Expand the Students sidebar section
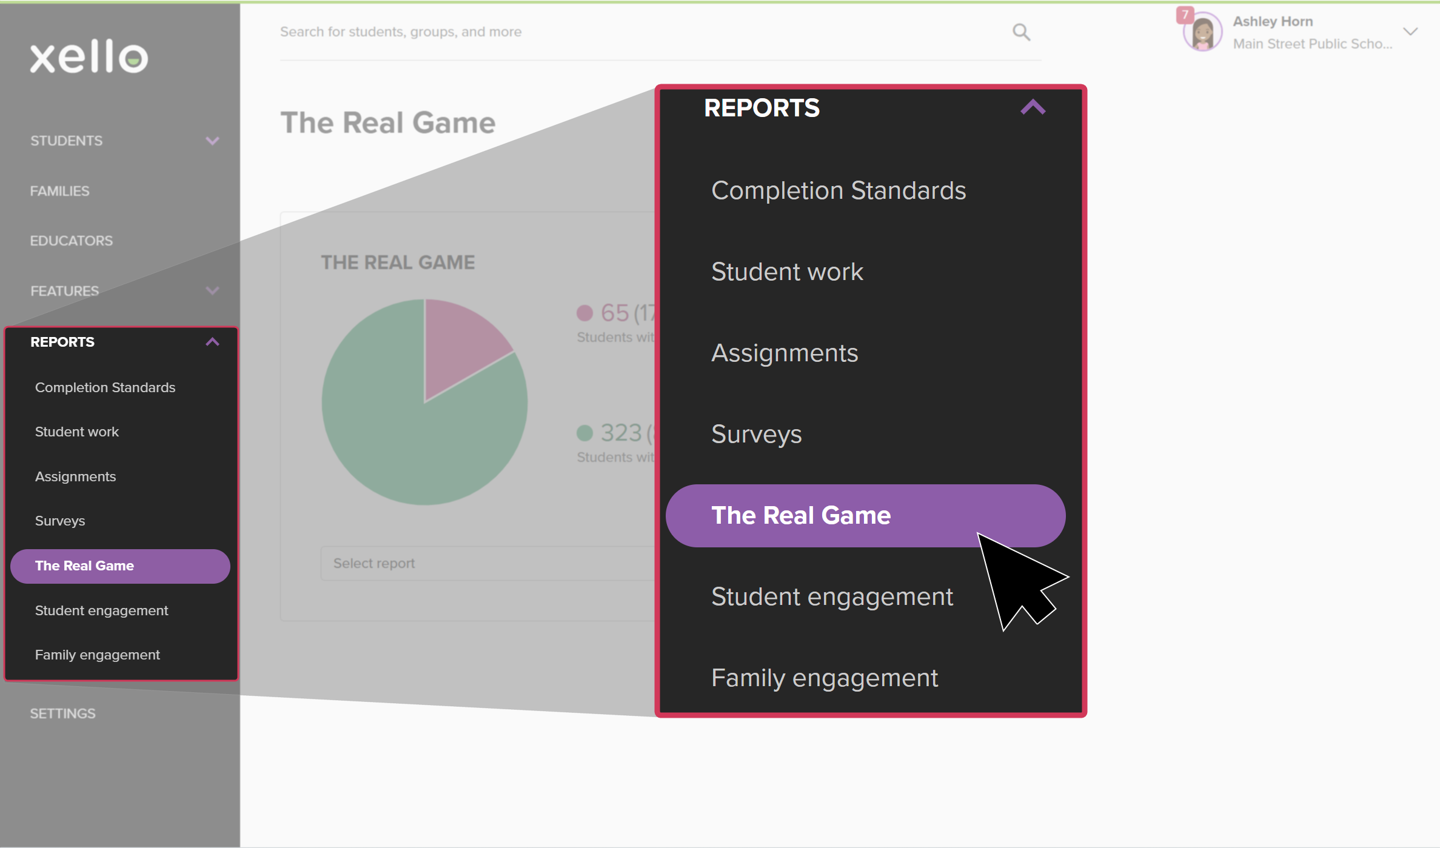This screenshot has width=1440, height=848. coord(212,141)
